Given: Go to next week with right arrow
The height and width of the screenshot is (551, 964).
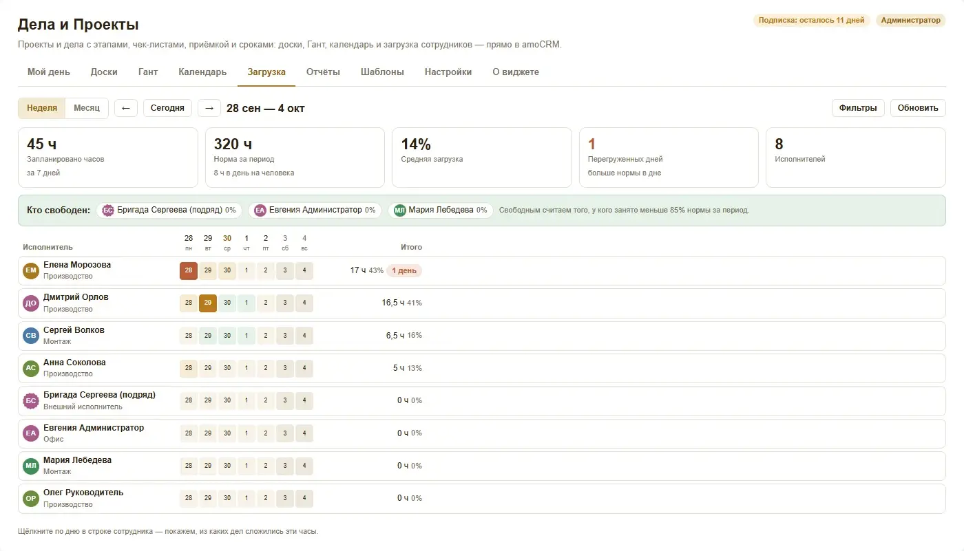Looking at the screenshot, I should point(209,108).
